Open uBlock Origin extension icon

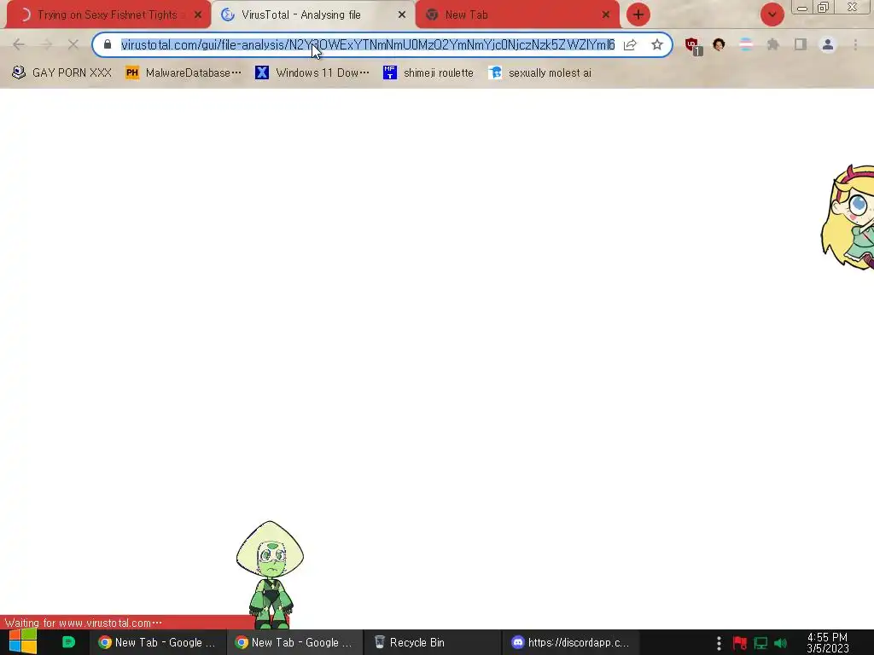[x=693, y=46]
